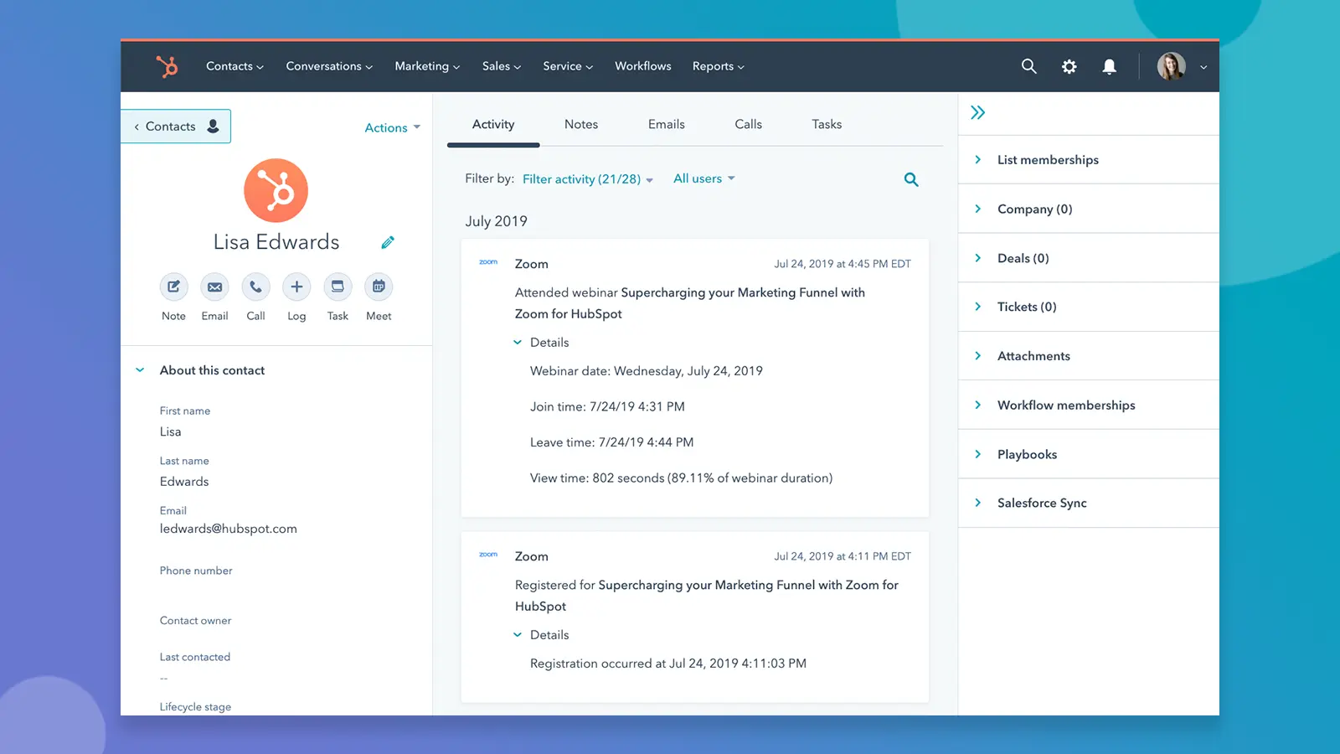The height and width of the screenshot is (754, 1340).
Task: Open the search magnifier in top navigation
Action: [x=1029, y=66]
